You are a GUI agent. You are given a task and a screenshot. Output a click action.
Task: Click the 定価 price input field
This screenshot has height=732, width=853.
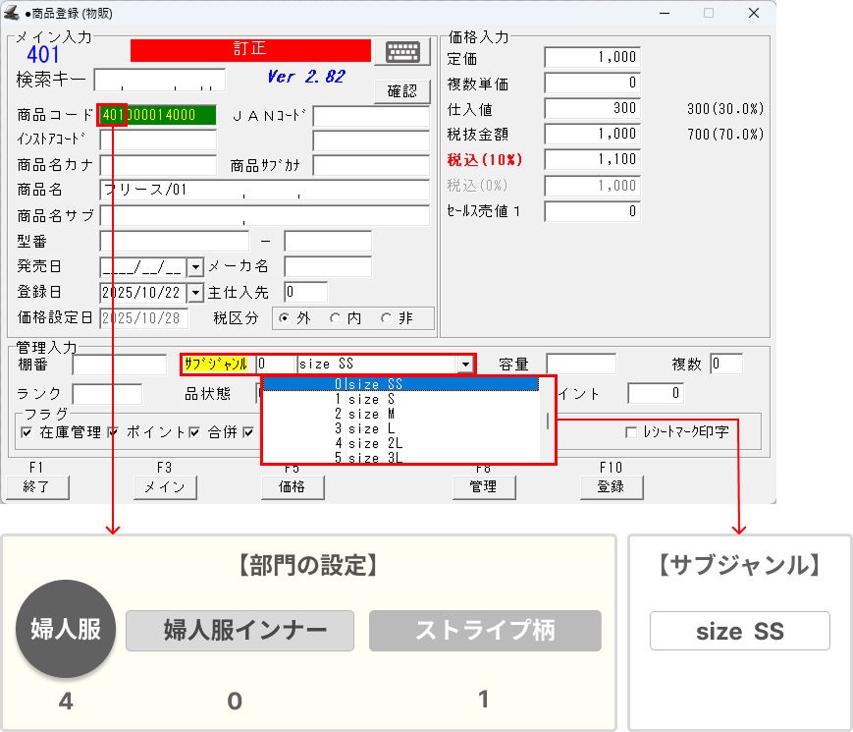[592, 58]
